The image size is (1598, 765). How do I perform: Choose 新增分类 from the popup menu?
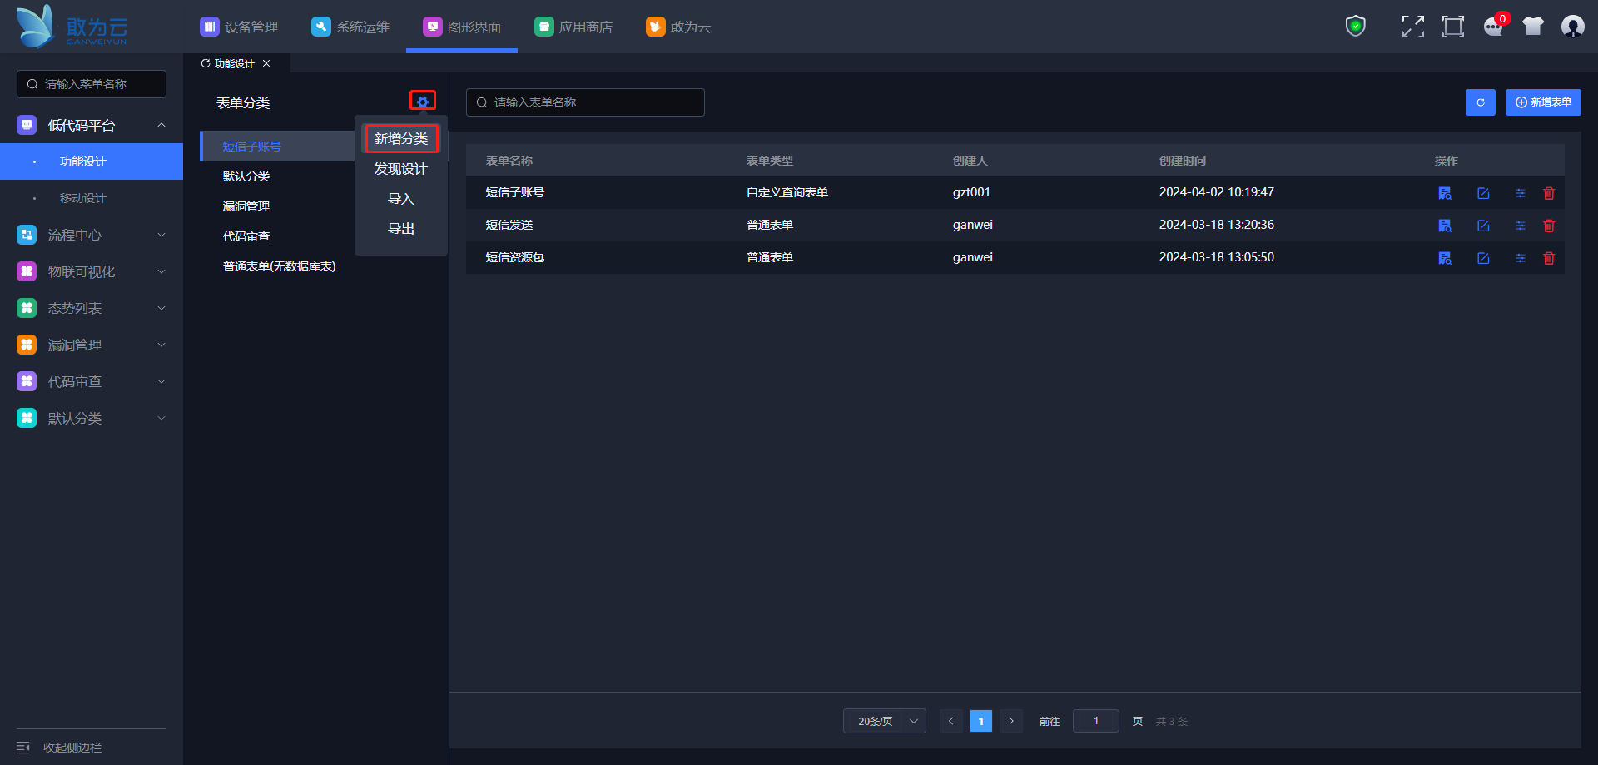tap(401, 138)
